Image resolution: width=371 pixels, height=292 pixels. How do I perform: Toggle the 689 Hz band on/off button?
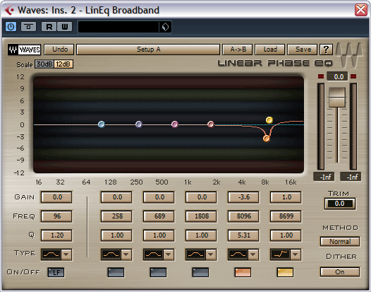pyautogui.click(x=158, y=272)
